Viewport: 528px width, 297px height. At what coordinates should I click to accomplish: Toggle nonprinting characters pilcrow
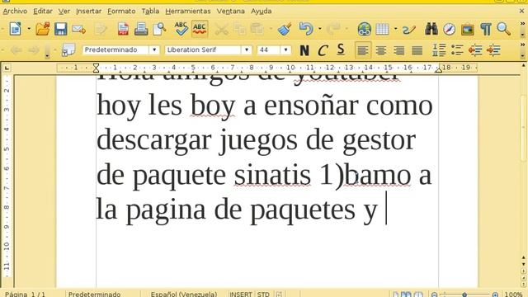[486, 30]
